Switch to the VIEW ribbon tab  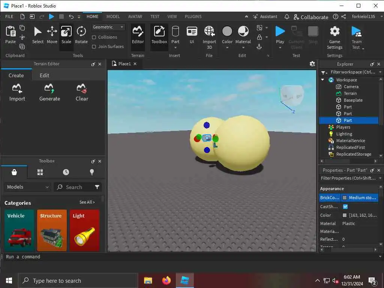[172, 16]
